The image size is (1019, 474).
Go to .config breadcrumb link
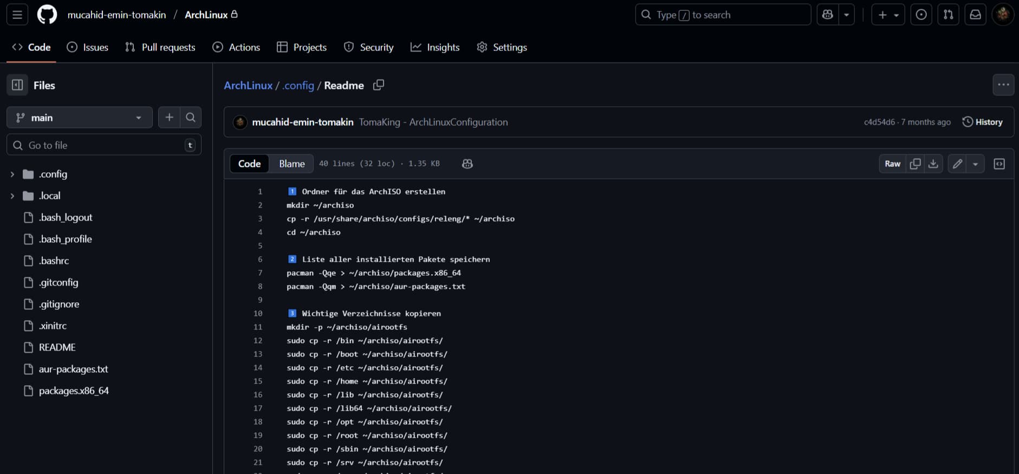tap(298, 85)
